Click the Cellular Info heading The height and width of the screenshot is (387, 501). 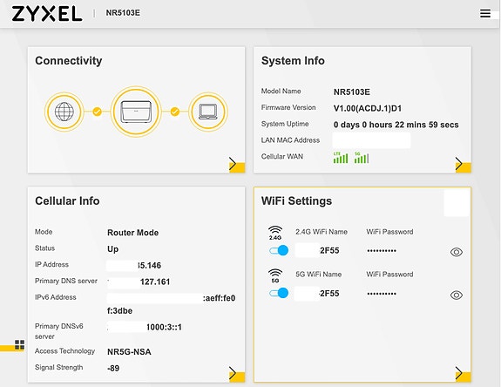click(67, 200)
